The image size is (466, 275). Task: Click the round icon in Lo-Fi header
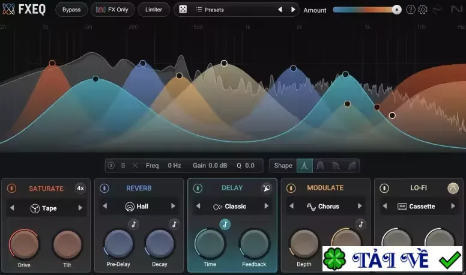453,188
